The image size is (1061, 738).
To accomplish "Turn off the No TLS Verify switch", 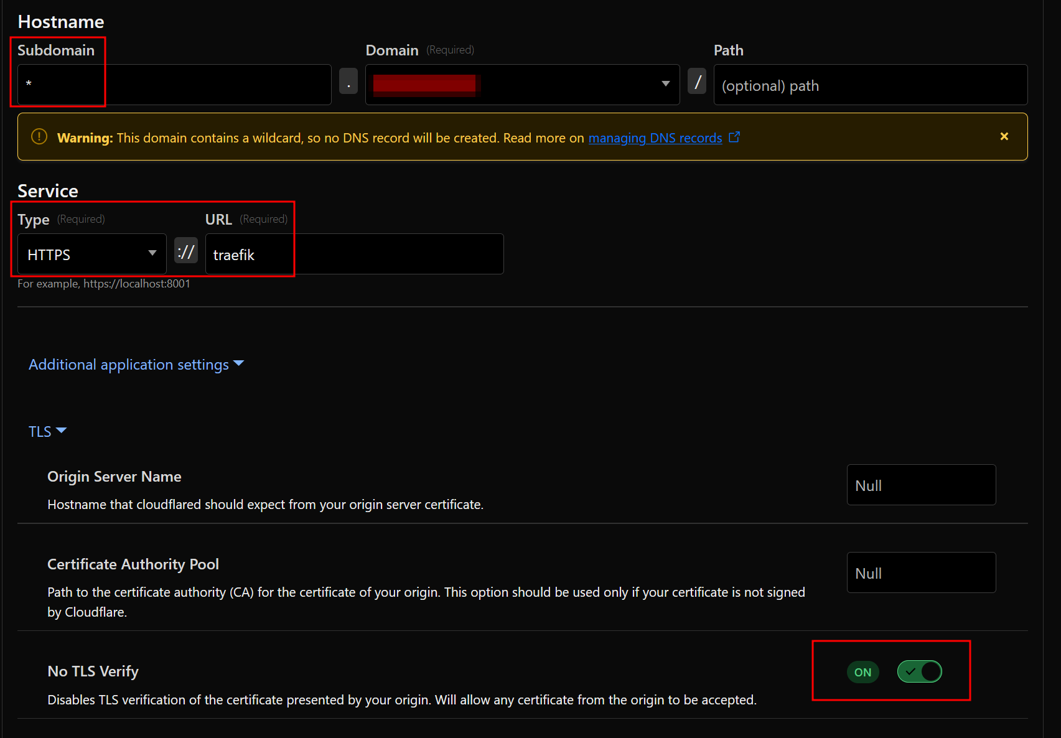I will [x=919, y=672].
